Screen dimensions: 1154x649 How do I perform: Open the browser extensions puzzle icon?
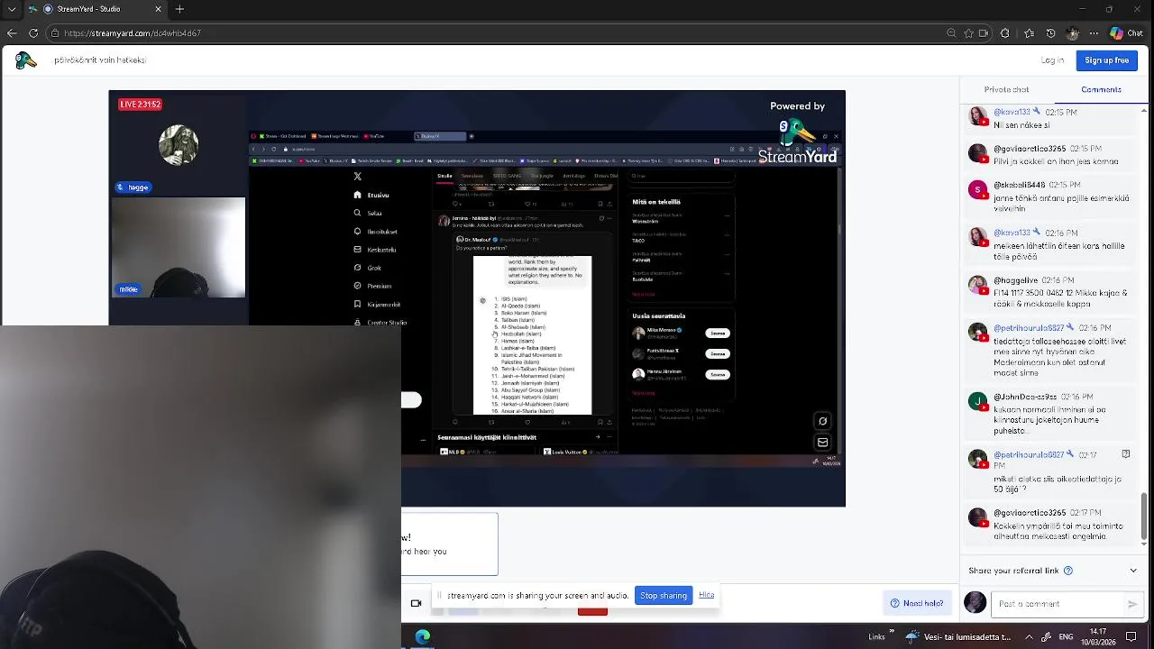[1005, 33]
